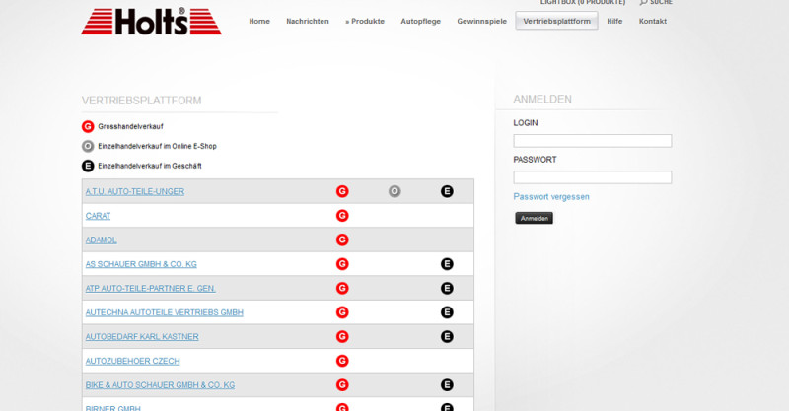
Task: Click E icon in ATP Auto-Teile-Partner row
Action: [x=447, y=288]
